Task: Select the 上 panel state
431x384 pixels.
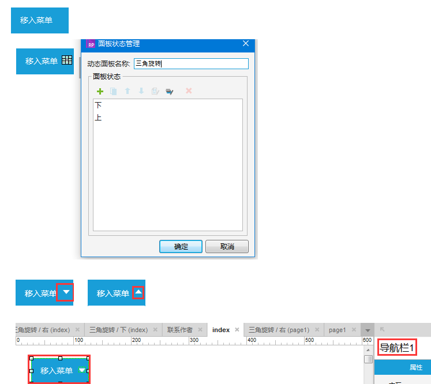Action: coord(99,118)
